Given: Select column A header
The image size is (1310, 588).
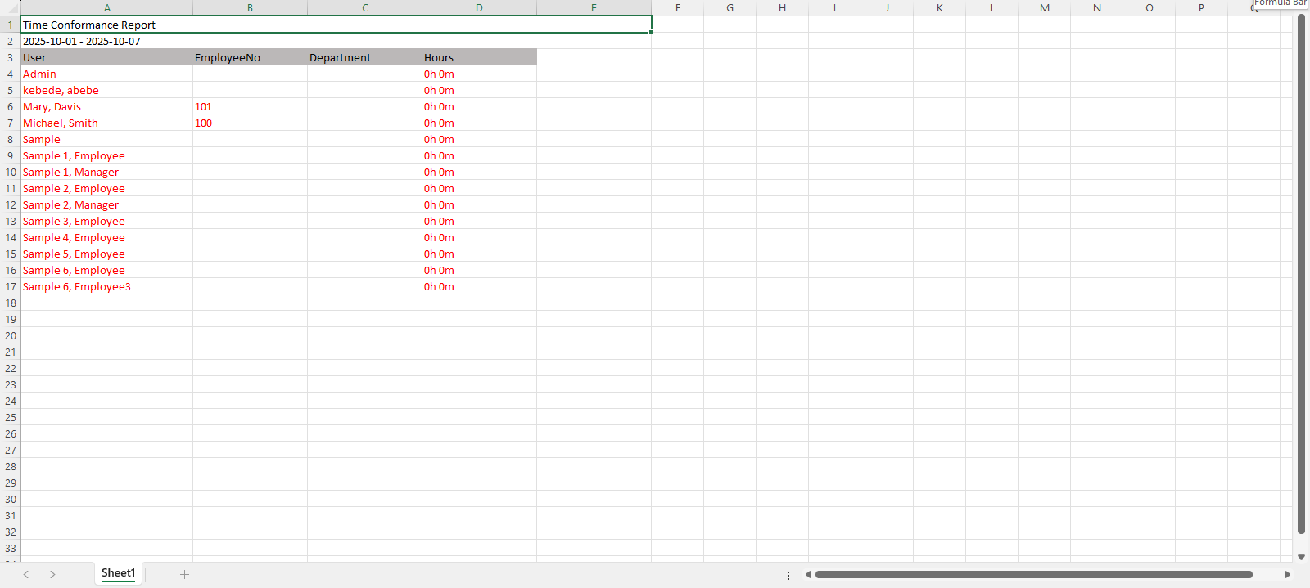Looking at the screenshot, I should [x=106, y=7].
